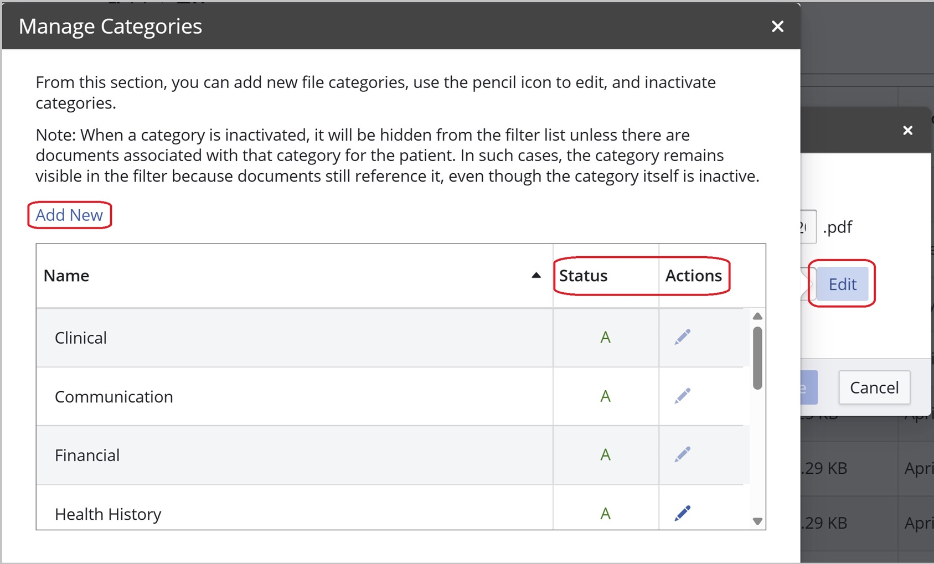Click the Health History category name
Viewport: 934px width, 564px height.
(x=108, y=514)
